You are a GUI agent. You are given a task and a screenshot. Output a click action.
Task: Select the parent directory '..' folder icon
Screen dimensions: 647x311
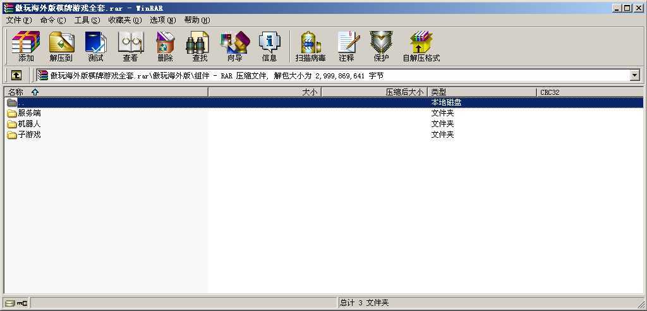(11, 102)
